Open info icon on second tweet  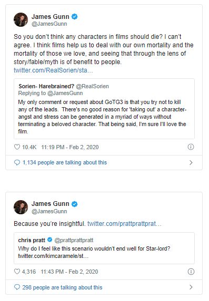[x=191, y=272]
